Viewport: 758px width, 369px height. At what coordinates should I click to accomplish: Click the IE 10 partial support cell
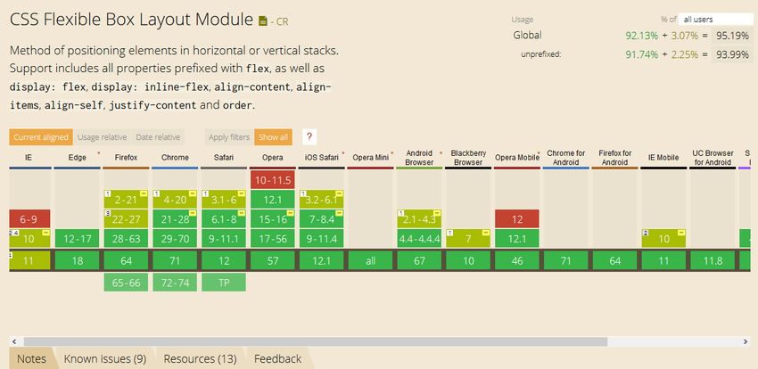(x=29, y=239)
